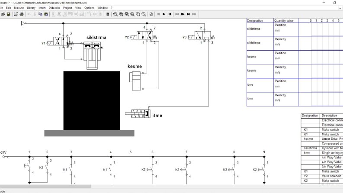Image resolution: width=343 pixels, height=193 pixels.
Task: Click Simulate until state change icon
Action: click(188, 14)
